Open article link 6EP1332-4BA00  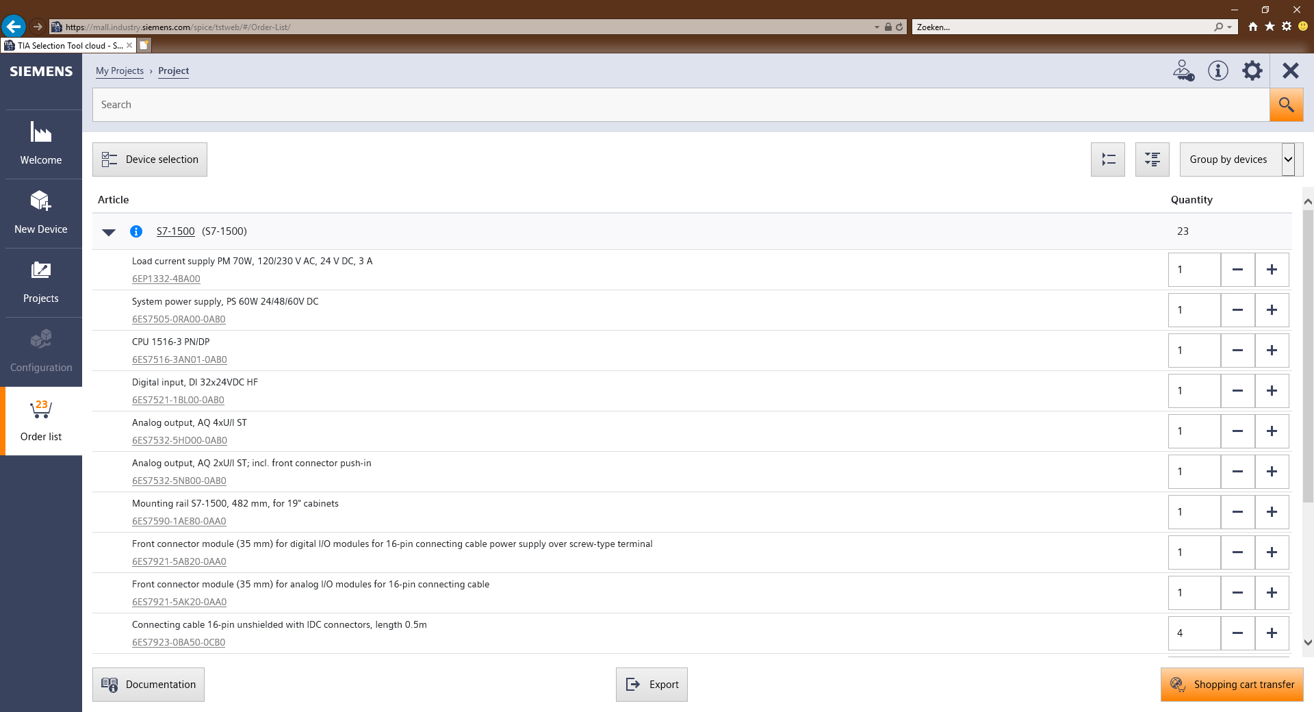[x=166, y=279]
